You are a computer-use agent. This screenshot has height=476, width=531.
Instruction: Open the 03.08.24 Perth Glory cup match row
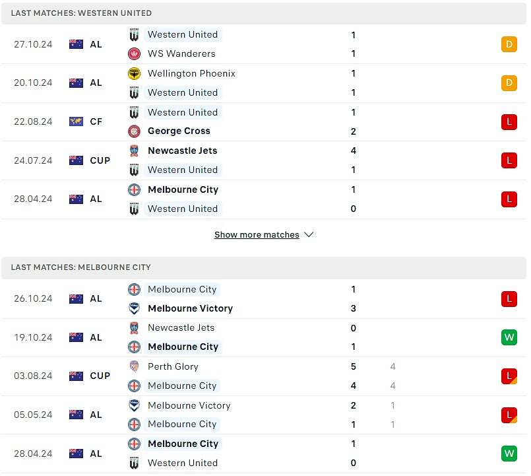click(264, 376)
